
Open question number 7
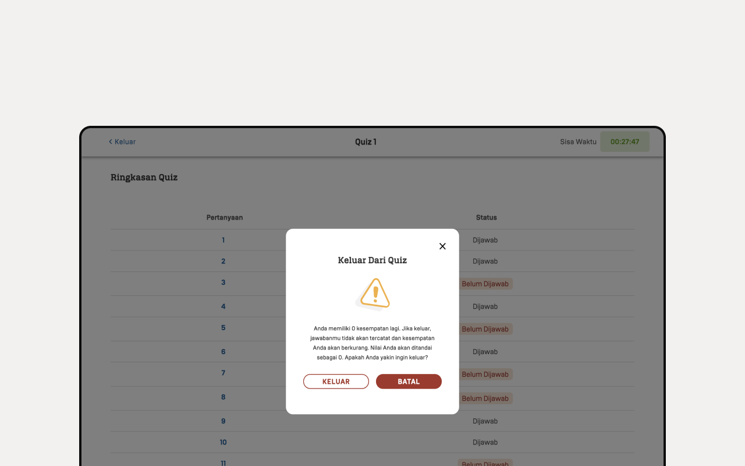tap(223, 373)
